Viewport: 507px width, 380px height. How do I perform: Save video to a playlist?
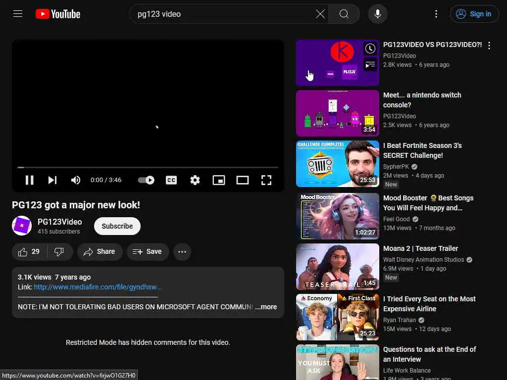tap(148, 251)
